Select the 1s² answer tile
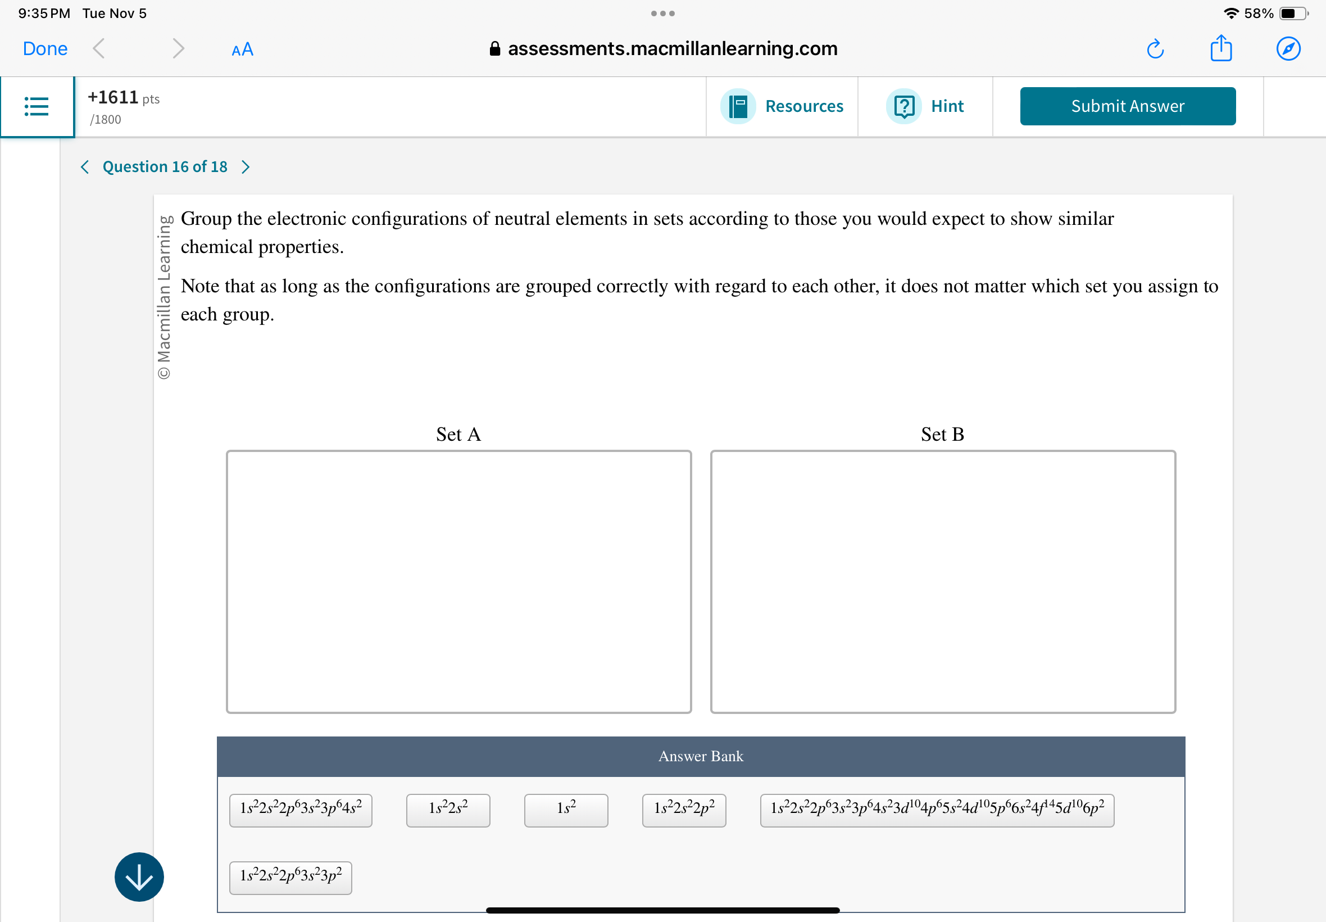1326x922 pixels. tap(565, 810)
